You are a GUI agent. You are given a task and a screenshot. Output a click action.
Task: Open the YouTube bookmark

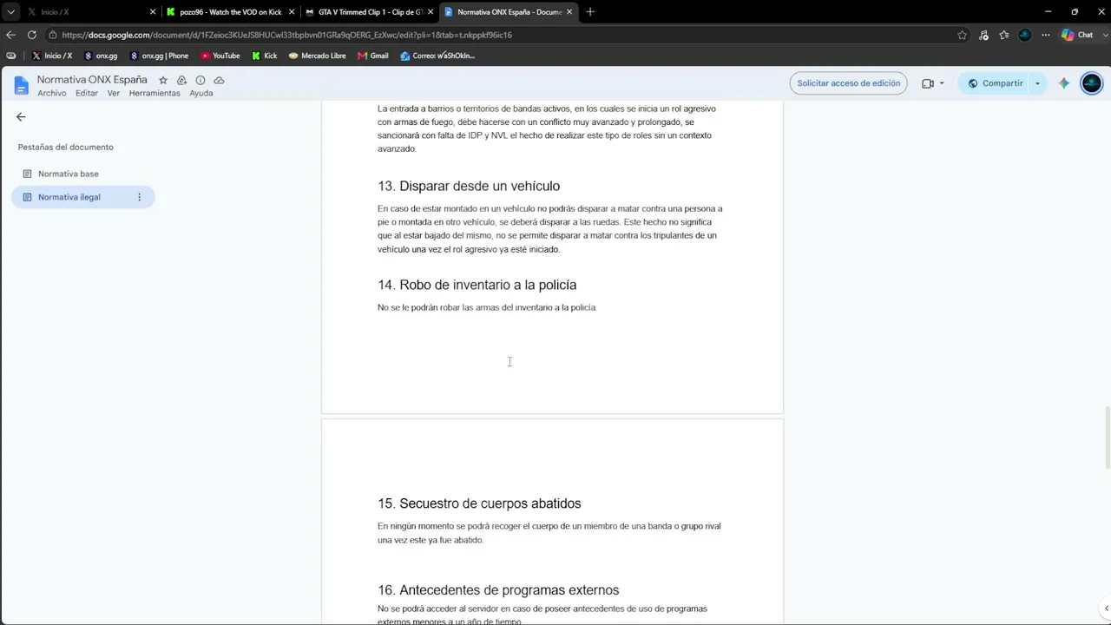pyautogui.click(x=220, y=56)
